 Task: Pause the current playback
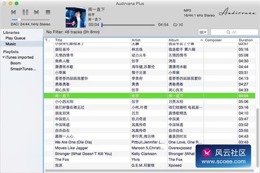[25, 12]
